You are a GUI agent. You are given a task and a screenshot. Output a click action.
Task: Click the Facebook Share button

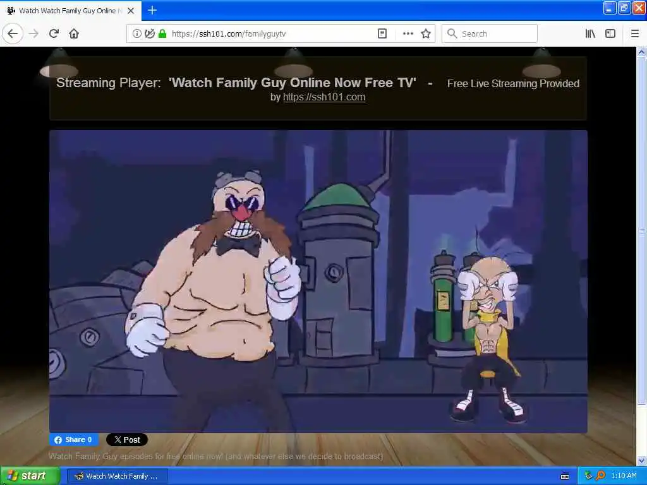tap(74, 440)
